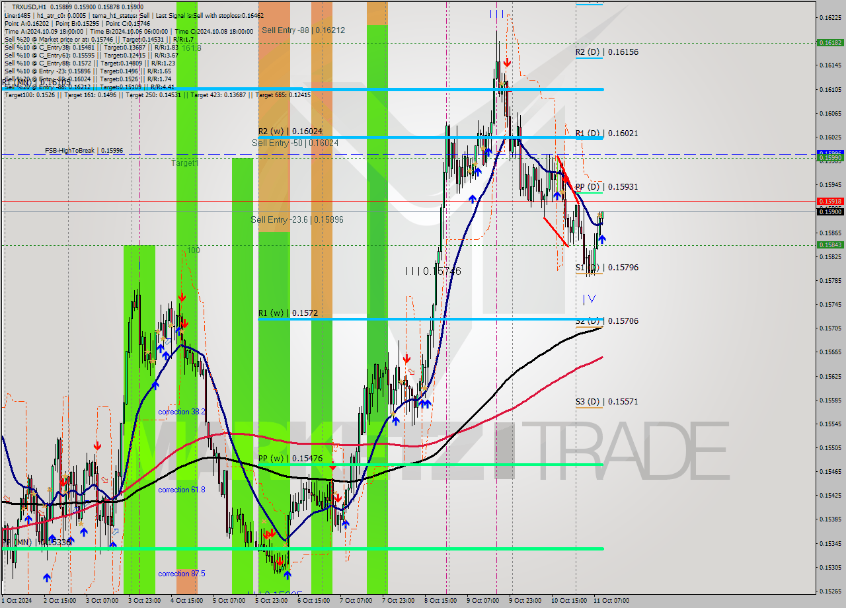The image size is (846, 608).
Task: Click the correction 87.5 label
Action: coord(182,574)
